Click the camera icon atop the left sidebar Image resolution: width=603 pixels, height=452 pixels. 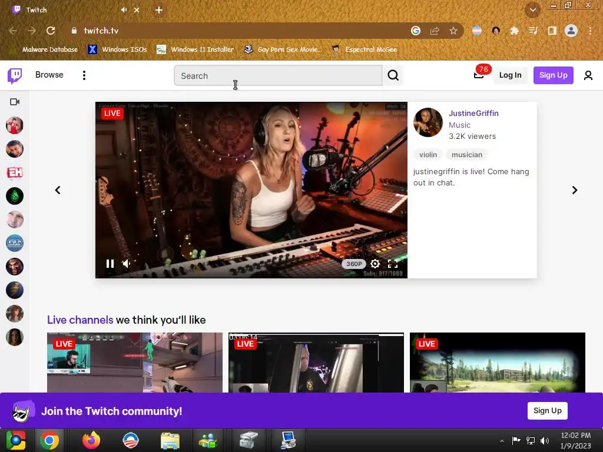click(15, 102)
